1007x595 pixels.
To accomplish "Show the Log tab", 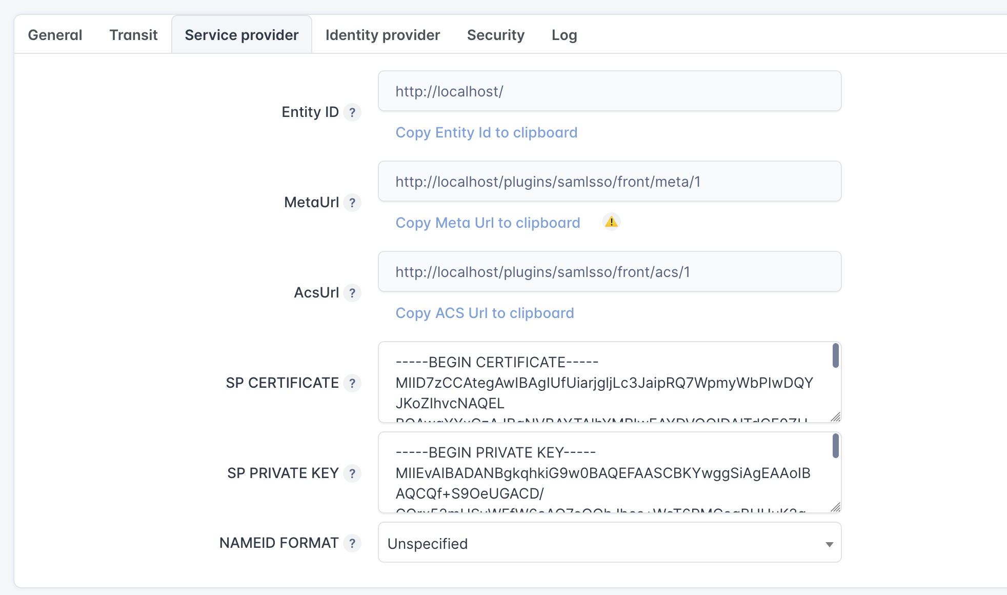I will click(564, 35).
